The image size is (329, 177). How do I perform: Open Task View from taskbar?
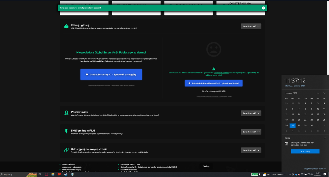[40, 174]
